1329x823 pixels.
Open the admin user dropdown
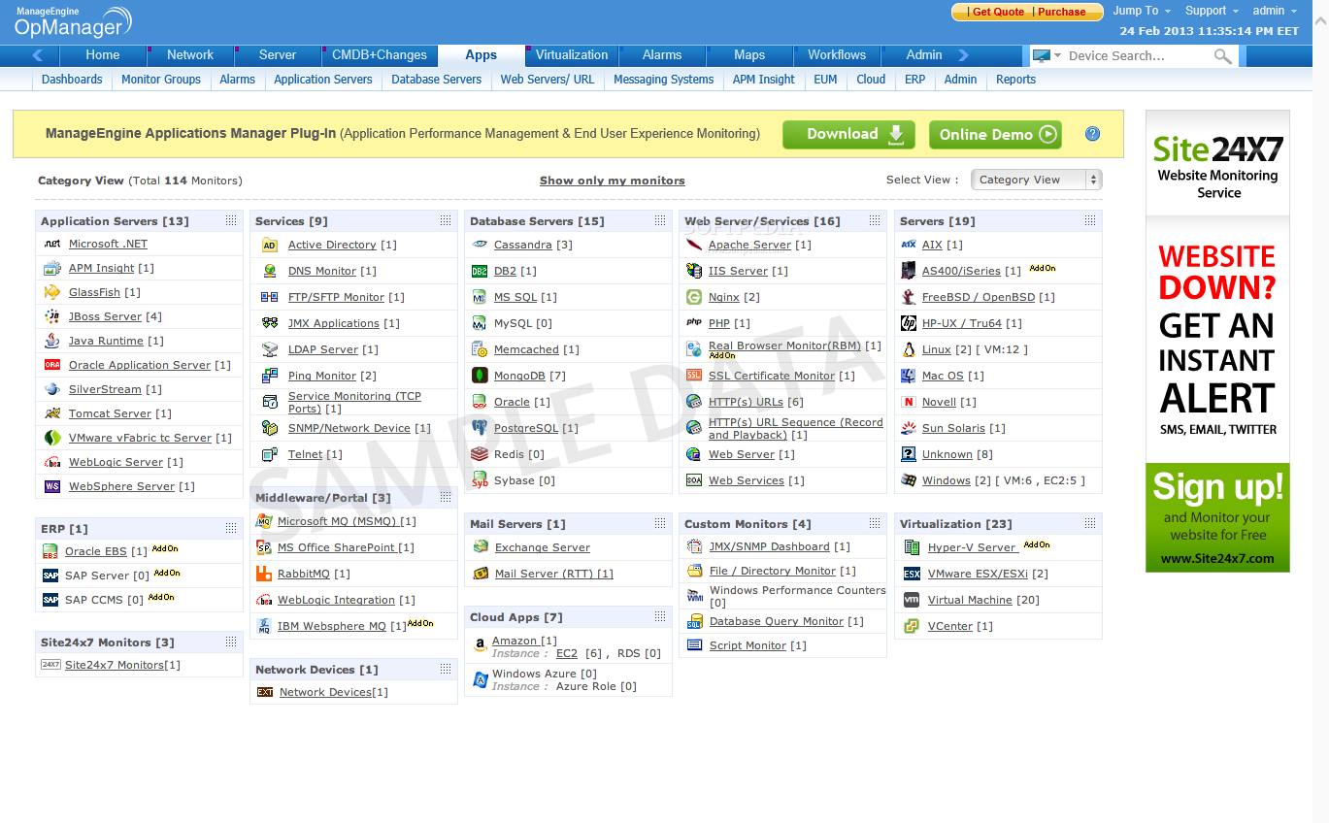1275,11
